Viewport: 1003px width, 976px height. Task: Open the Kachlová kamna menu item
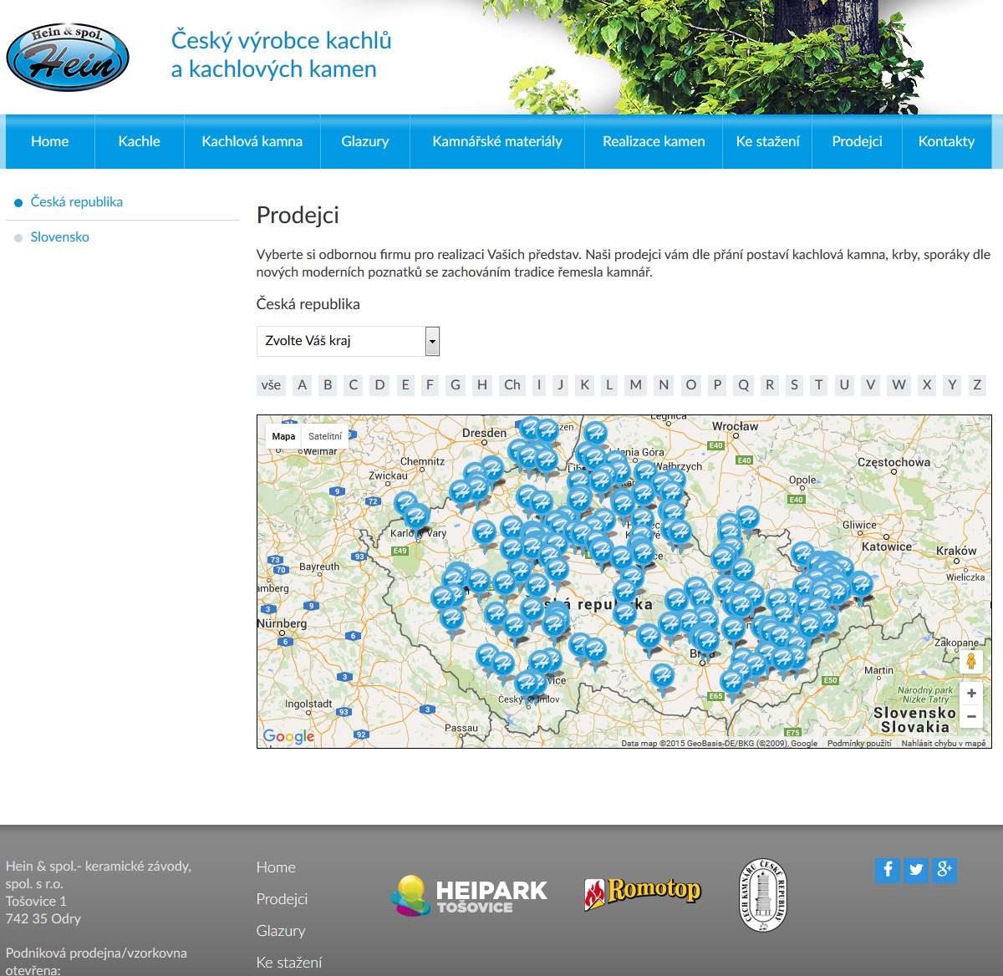[252, 141]
